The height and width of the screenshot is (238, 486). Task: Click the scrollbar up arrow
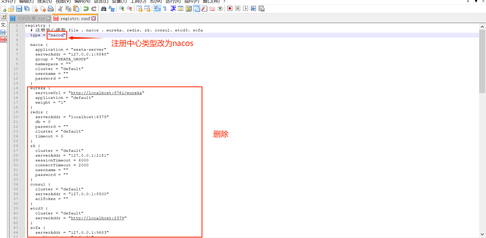(x=482, y=27)
